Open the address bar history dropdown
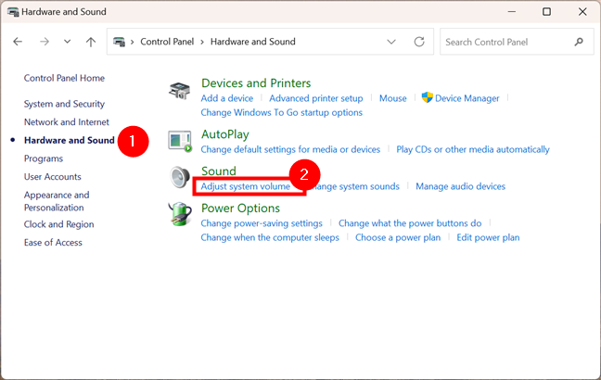This screenshot has width=601, height=380. click(391, 42)
